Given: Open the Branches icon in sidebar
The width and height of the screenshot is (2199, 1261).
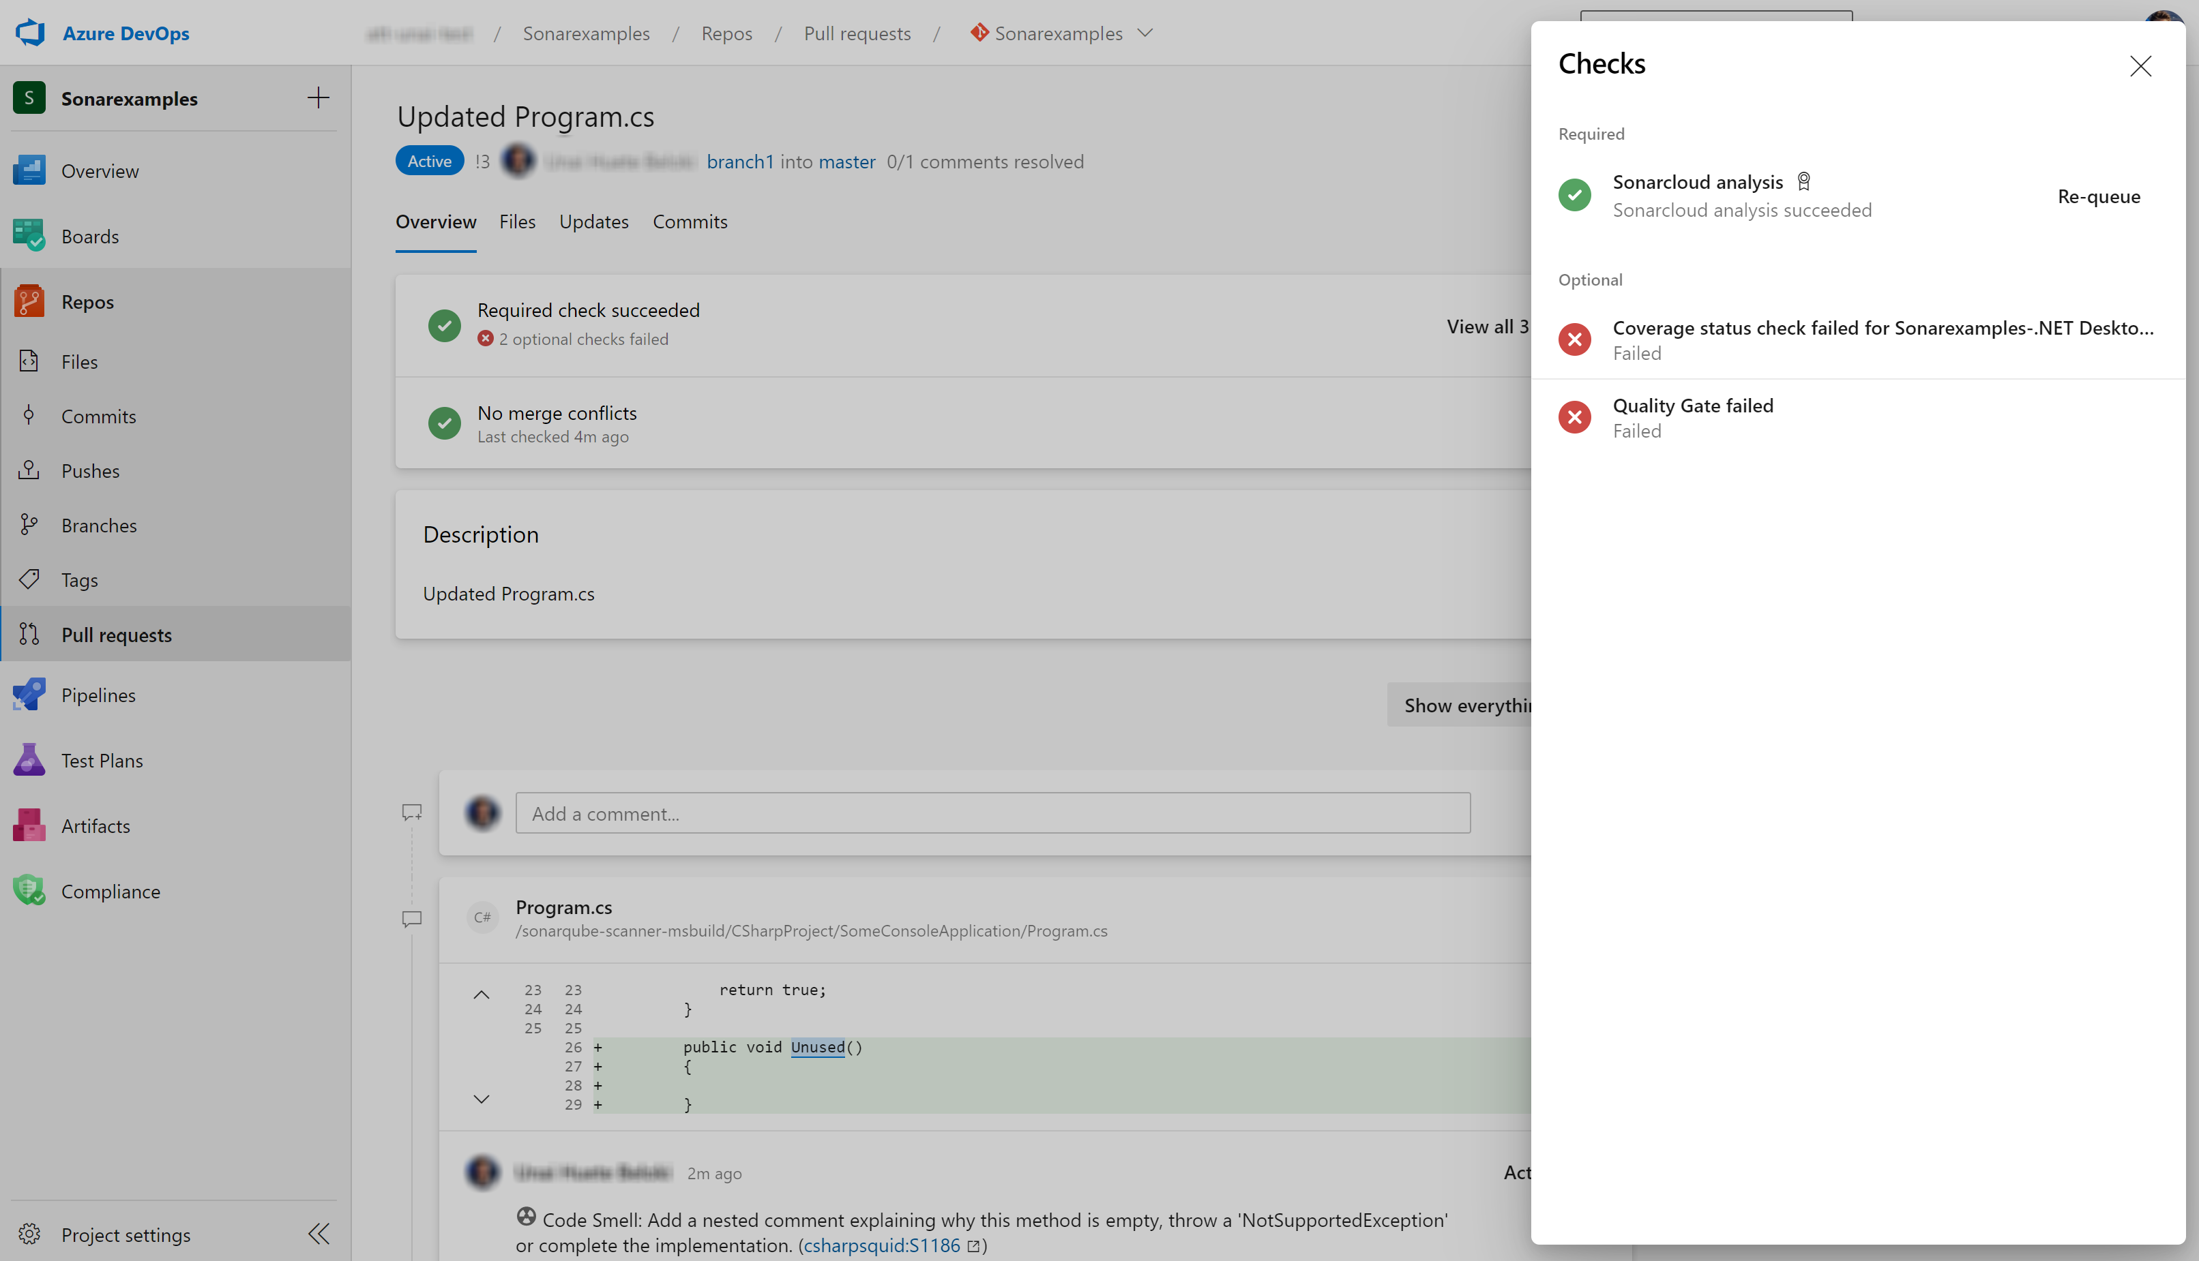Looking at the screenshot, I should (29, 525).
